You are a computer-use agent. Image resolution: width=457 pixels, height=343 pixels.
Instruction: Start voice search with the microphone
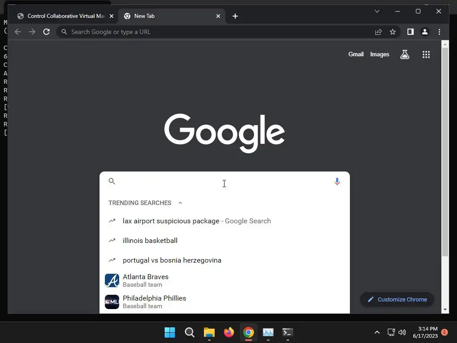[x=337, y=181]
